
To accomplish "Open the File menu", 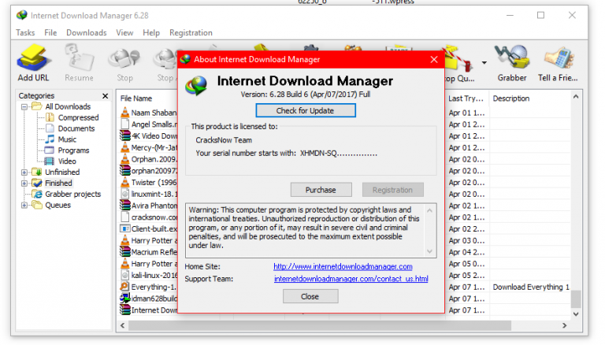I will point(50,33).
